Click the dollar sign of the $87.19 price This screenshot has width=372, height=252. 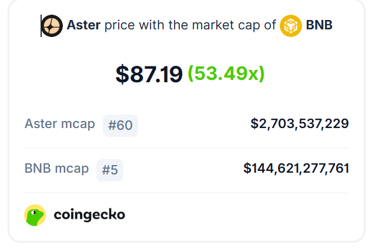tap(122, 74)
